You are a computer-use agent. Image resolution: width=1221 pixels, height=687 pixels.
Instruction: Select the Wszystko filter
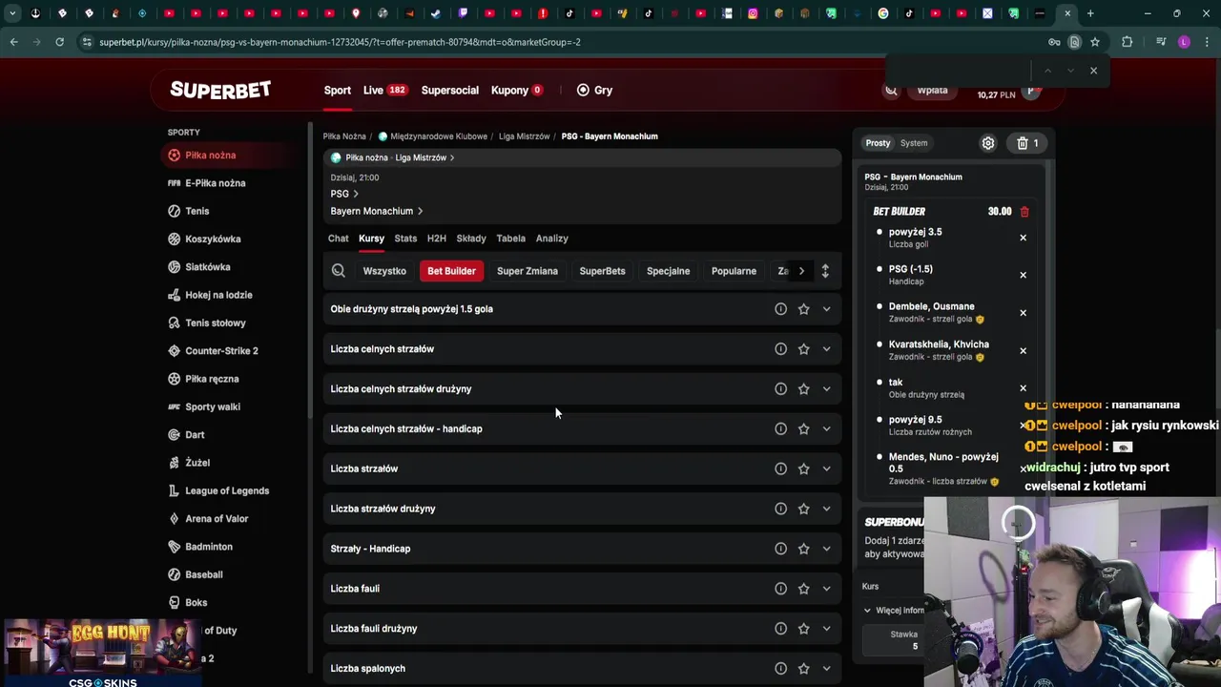(384, 271)
